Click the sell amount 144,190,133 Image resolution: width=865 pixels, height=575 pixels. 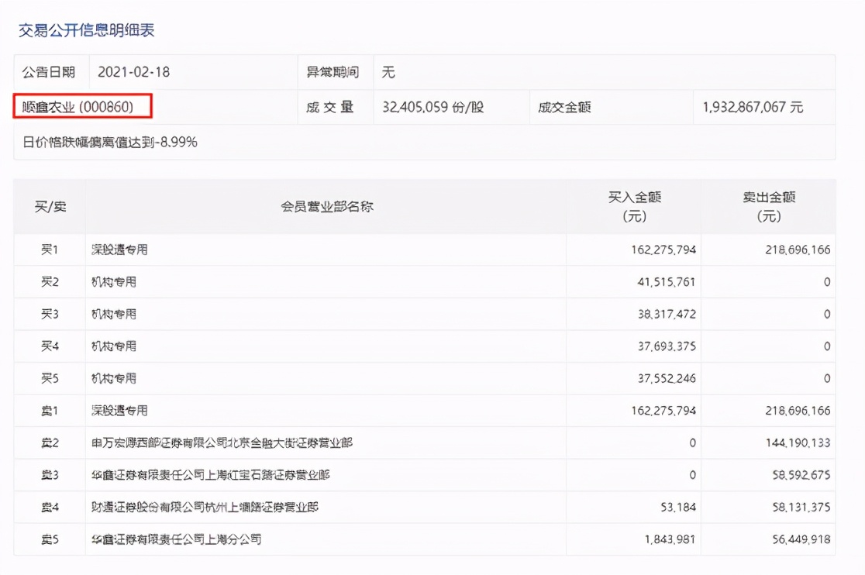tap(798, 442)
